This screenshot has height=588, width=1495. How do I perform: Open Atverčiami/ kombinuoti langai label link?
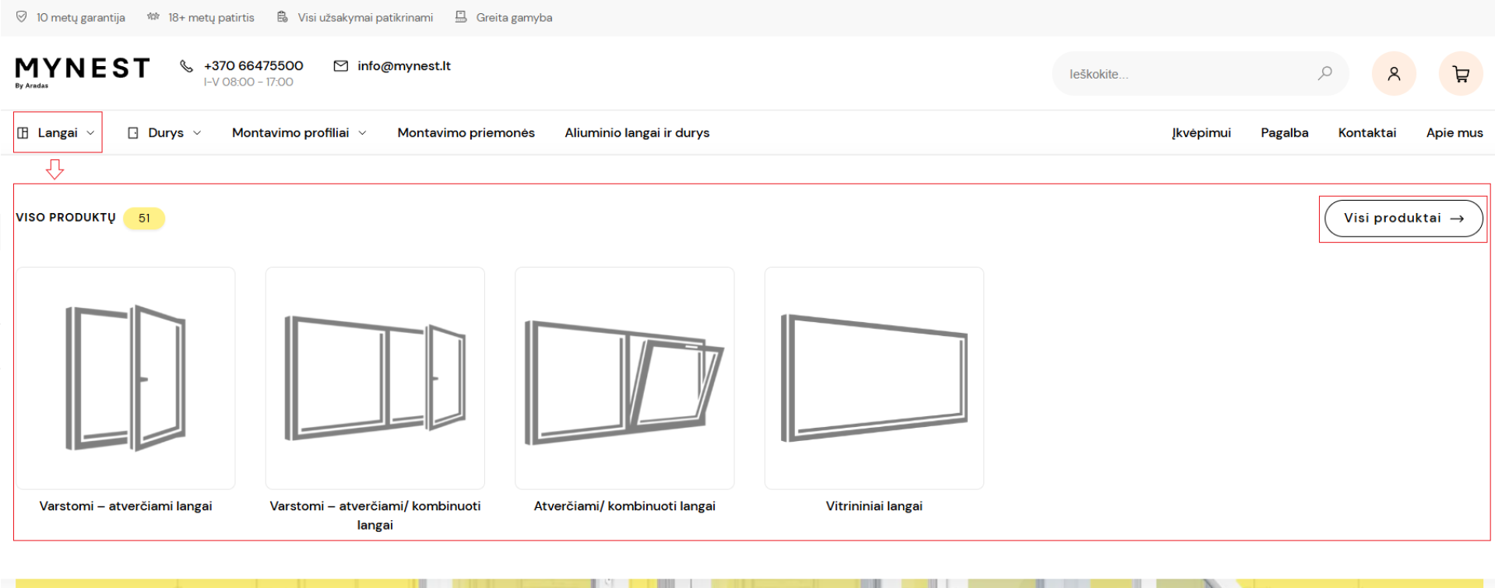(624, 506)
